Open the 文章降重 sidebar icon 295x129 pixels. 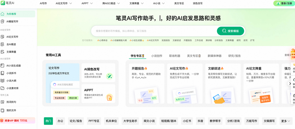(3, 52)
